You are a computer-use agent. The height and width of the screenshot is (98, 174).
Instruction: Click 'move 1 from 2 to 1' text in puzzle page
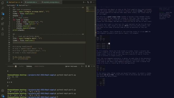pyautogui.click(x=103, y=44)
